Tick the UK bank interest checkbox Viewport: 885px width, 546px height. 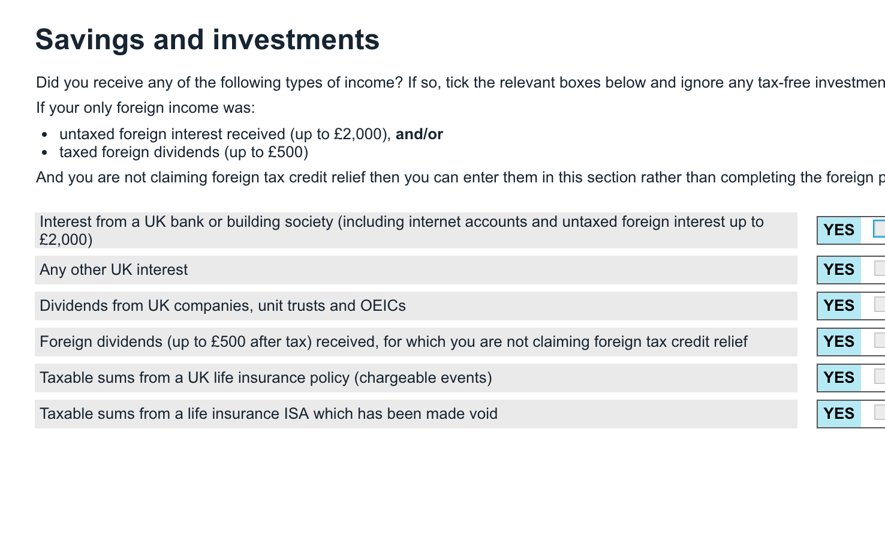(879, 230)
